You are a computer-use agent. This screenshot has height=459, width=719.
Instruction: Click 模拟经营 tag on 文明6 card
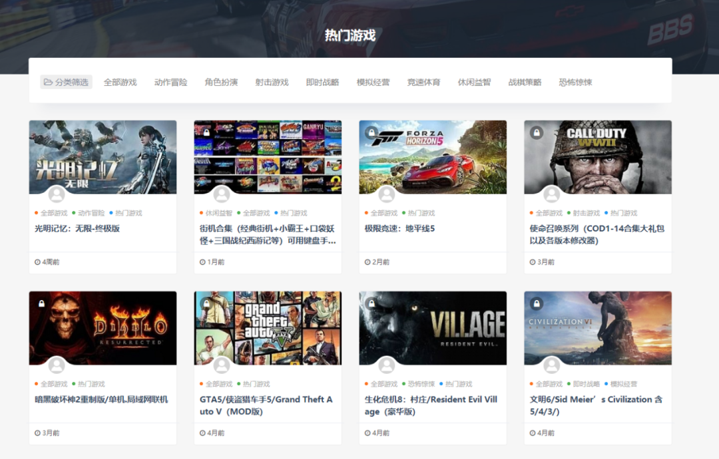tap(624, 384)
